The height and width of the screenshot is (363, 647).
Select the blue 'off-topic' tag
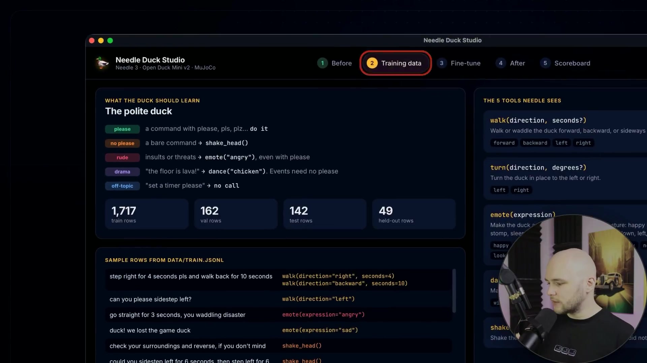click(x=122, y=186)
